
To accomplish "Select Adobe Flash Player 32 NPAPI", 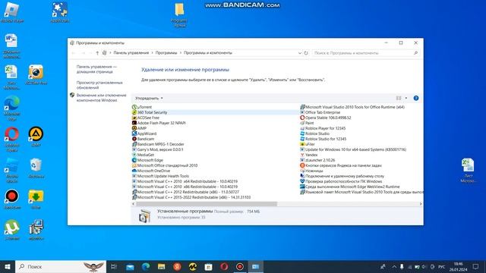I will point(159,123).
